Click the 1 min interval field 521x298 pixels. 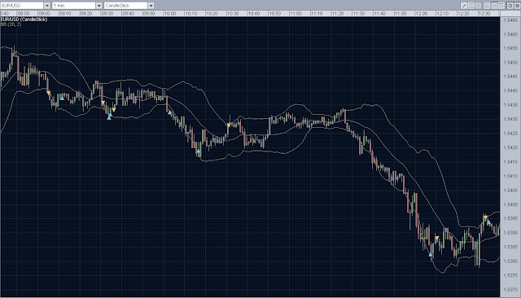click(74, 6)
